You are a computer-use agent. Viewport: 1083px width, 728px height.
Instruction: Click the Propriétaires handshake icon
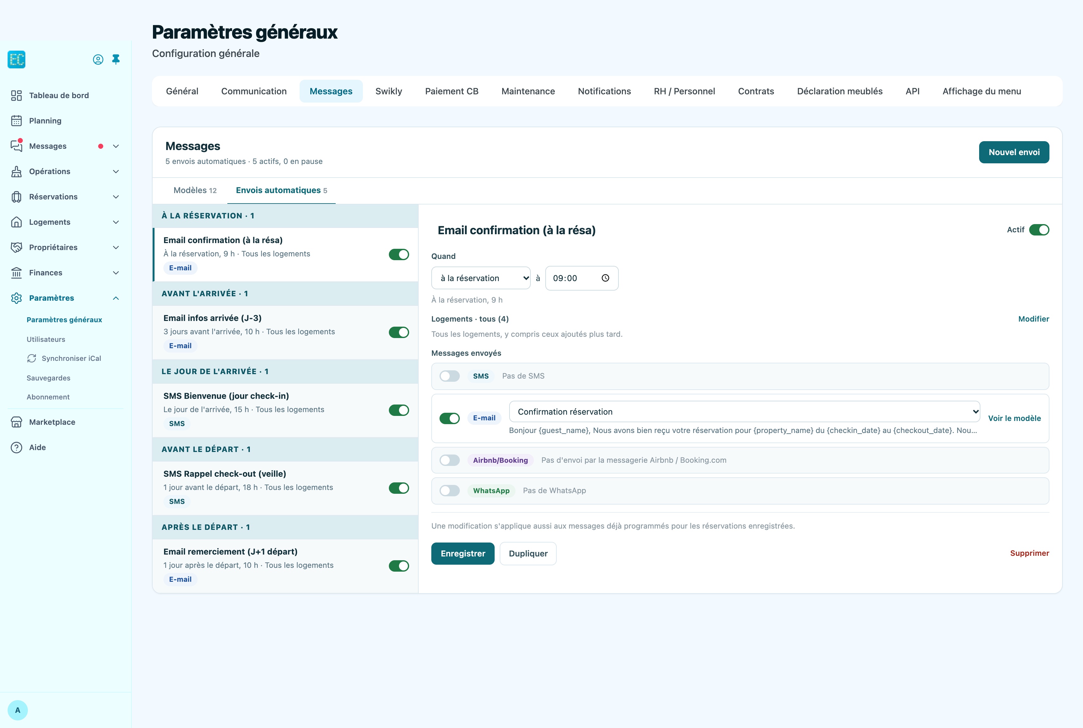click(16, 248)
